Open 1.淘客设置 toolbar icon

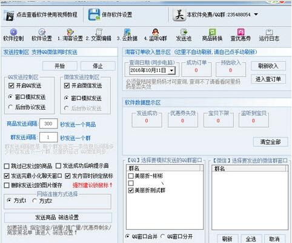tap(70, 32)
